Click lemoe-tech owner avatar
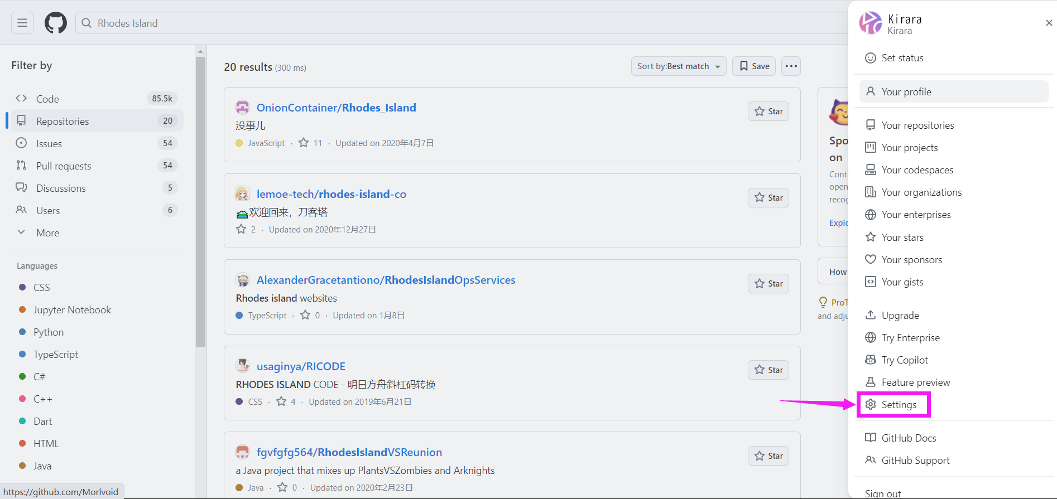The image size is (1057, 499). coord(242,193)
